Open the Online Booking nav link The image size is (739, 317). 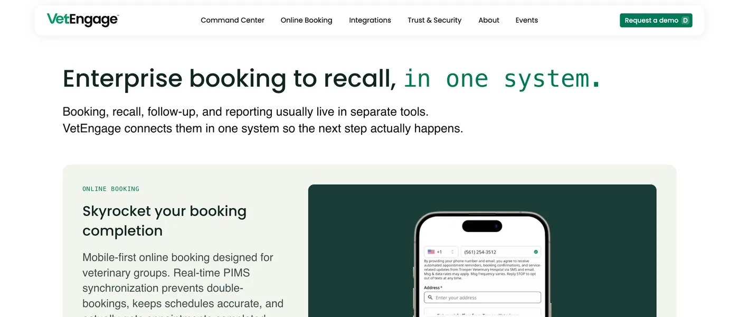click(x=306, y=20)
